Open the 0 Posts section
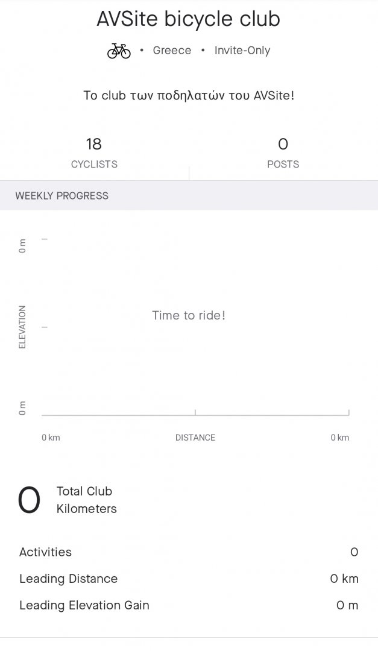 (x=283, y=153)
